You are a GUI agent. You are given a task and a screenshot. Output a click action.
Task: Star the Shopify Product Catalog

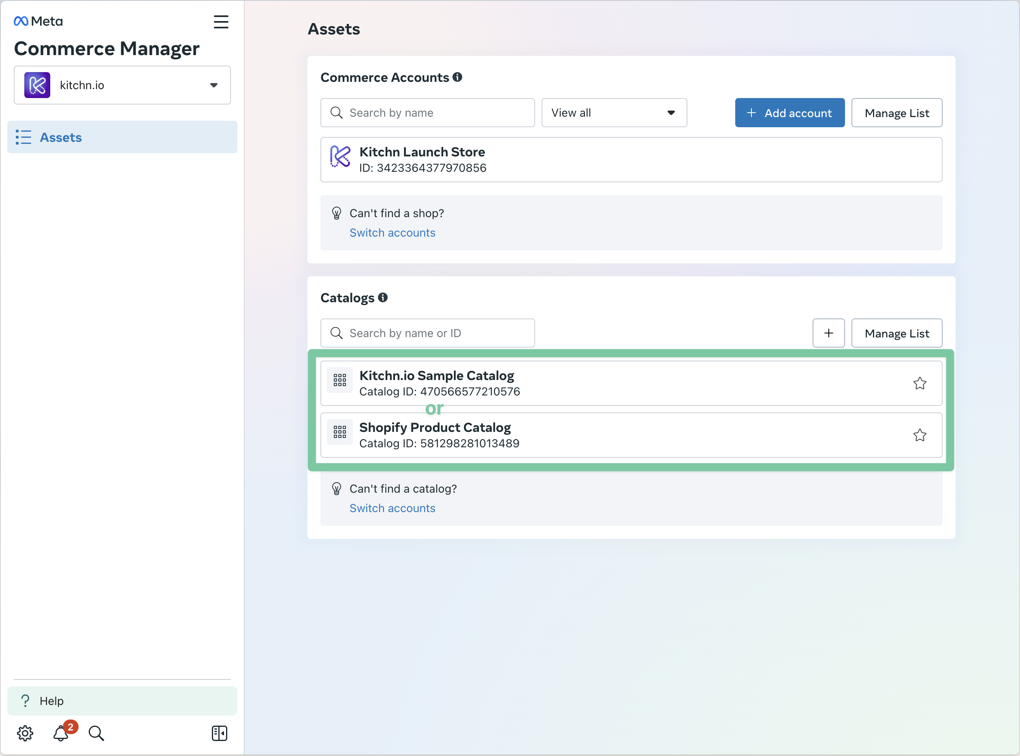click(919, 435)
